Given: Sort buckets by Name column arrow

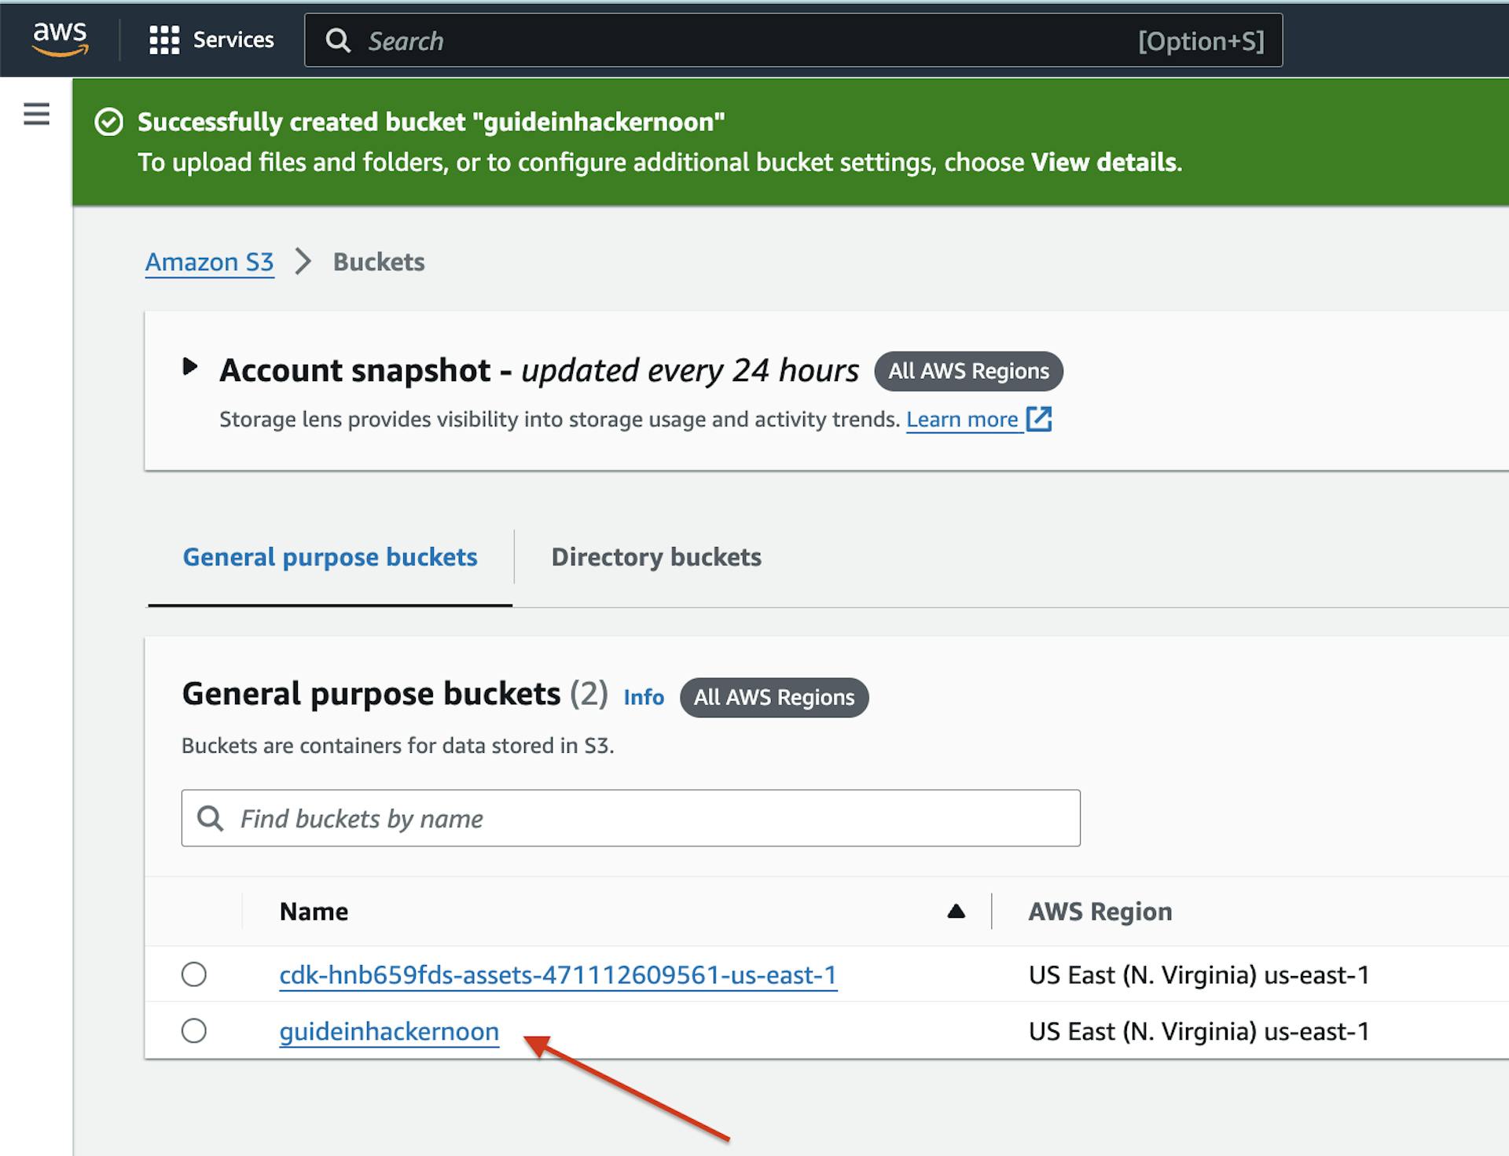Looking at the screenshot, I should coord(956,911).
